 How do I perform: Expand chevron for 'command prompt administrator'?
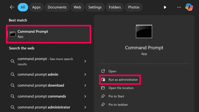[x=85, y=107]
